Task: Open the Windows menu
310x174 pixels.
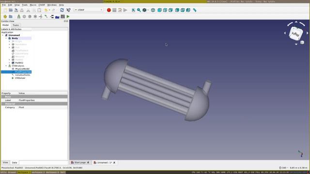Action: pyautogui.click(x=52, y=5)
